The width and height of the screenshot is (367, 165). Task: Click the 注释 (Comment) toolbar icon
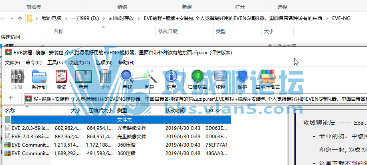click(220, 76)
